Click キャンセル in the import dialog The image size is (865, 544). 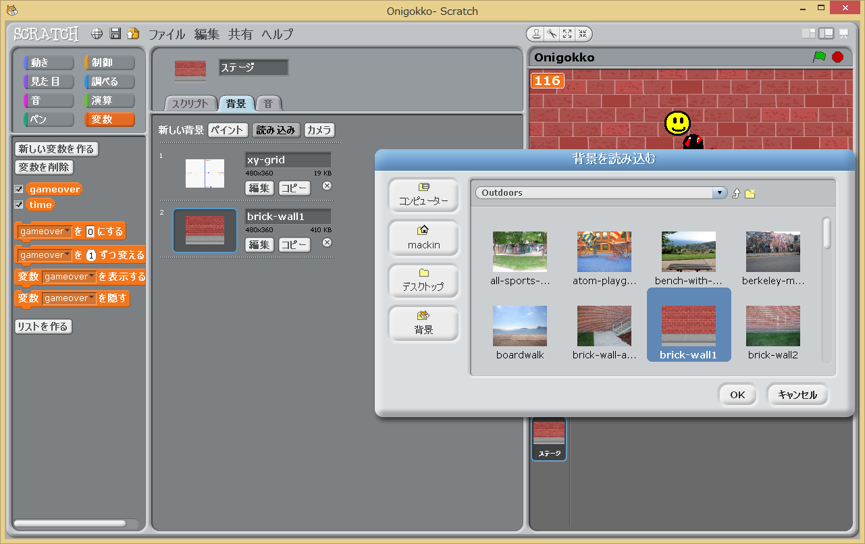[797, 395]
